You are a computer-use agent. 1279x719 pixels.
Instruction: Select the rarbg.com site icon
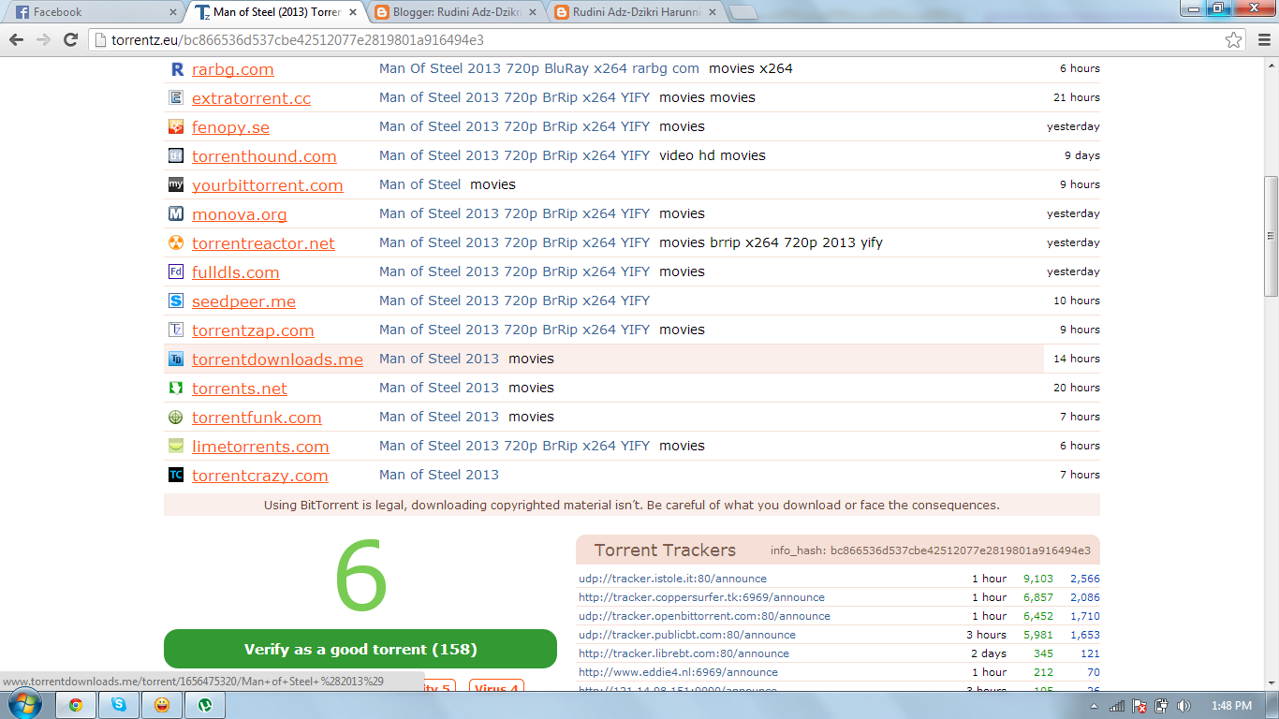tap(175, 68)
